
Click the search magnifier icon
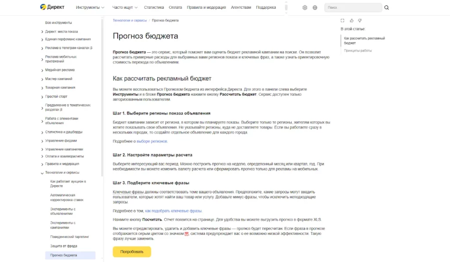(x=387, y=7)
